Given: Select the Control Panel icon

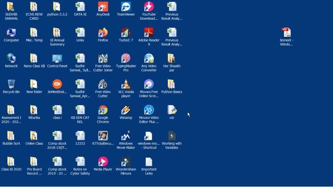Looking at the screenshot, I should (57, 59).
